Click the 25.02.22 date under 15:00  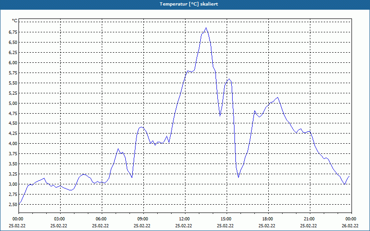(225, 225)
